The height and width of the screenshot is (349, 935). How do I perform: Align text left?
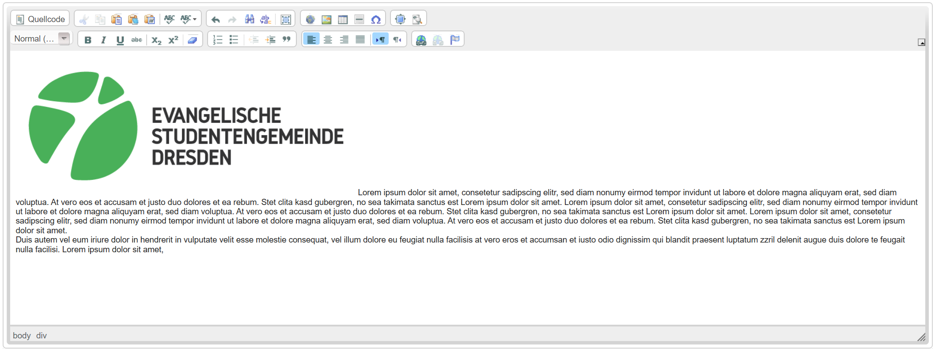click(311, 40)
